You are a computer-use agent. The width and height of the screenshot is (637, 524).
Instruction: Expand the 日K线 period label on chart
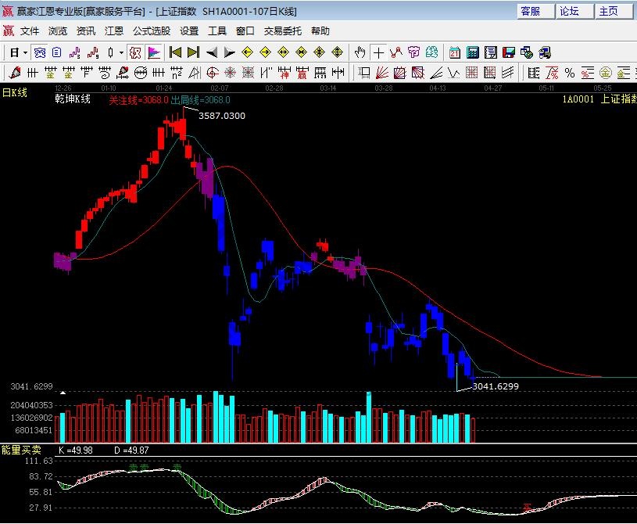tap(14, 92)
